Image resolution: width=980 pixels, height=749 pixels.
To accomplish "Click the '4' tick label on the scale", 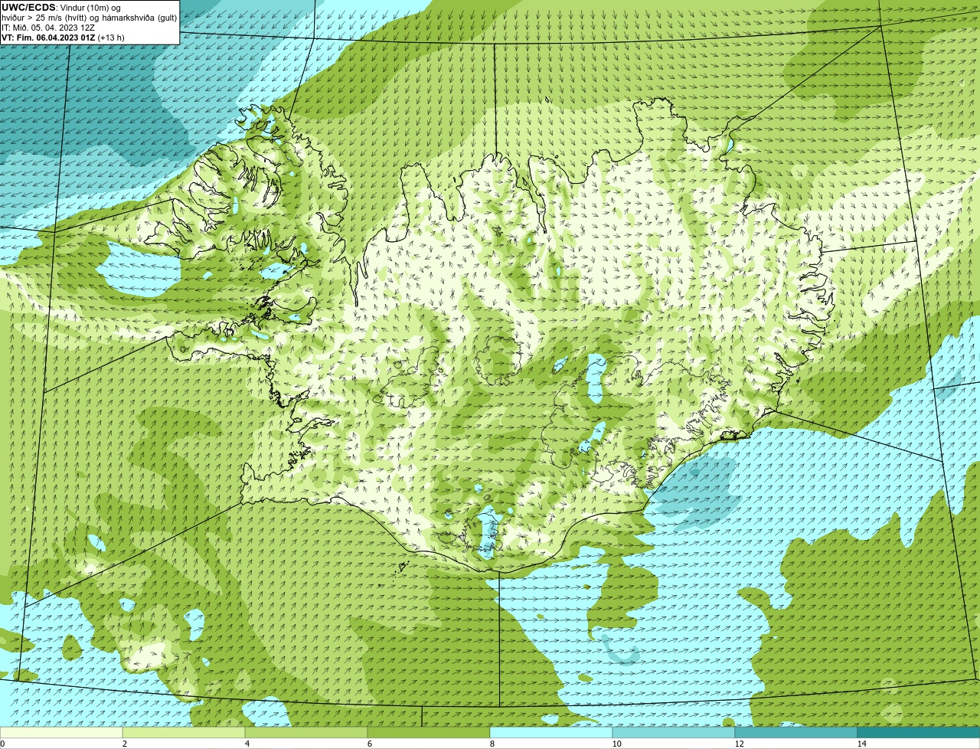I will coord(247,744).
